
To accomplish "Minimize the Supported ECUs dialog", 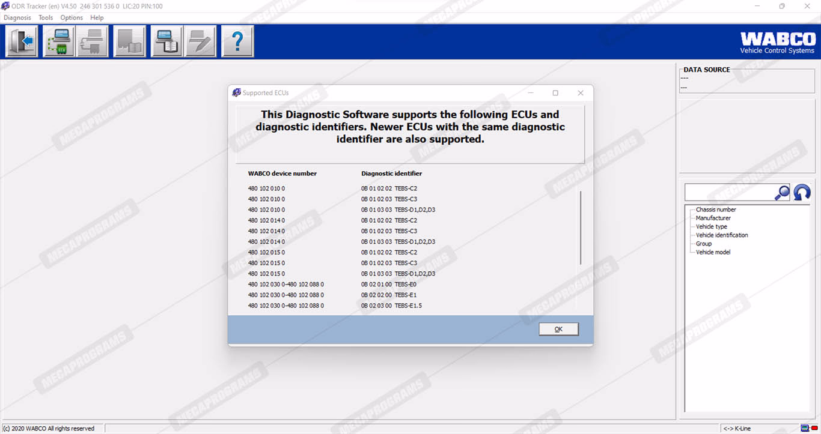I will click(531, 93).
